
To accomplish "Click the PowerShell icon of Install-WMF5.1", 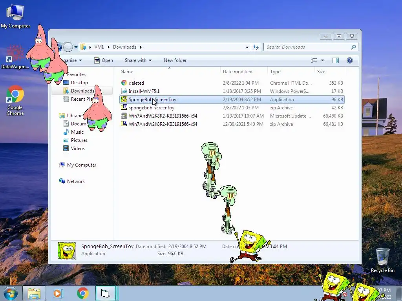I will pyautogui.click(x=124, y=91).
